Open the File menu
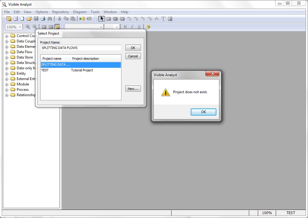Screen dimensions: 308x218 tap(7, 12)
